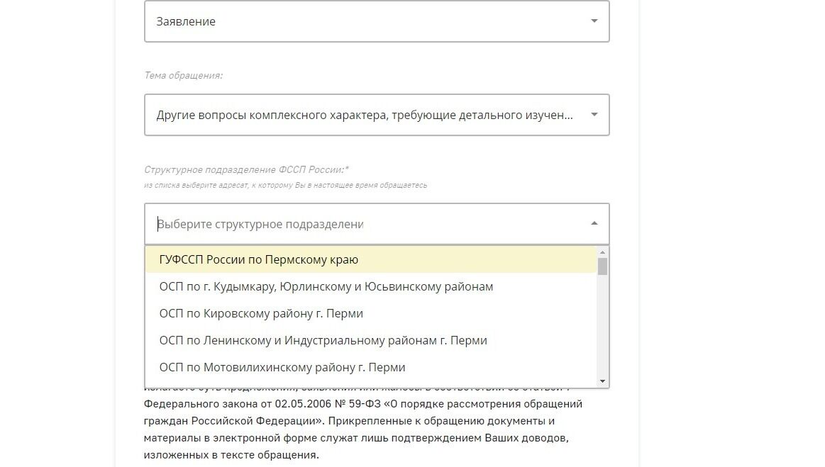
Task: Click the dropdown list scrollbar thumb
Action: click(x=602, y=266)
